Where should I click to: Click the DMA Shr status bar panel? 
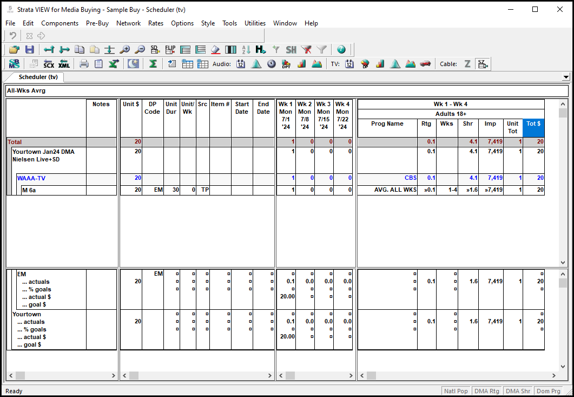(x=518, y=391)
